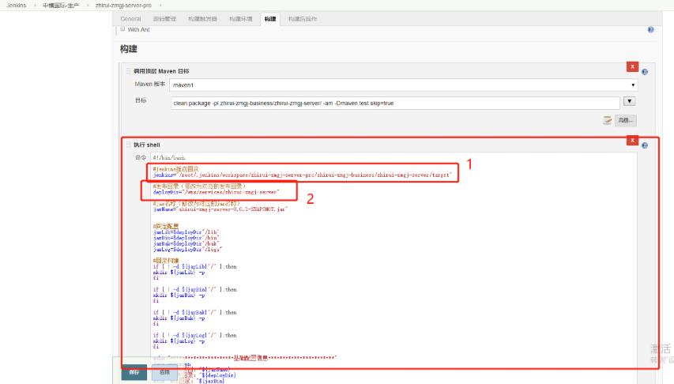This screenshot has height=384, width=674.
Task: Click the 构建 section heading
Action: 129,49
